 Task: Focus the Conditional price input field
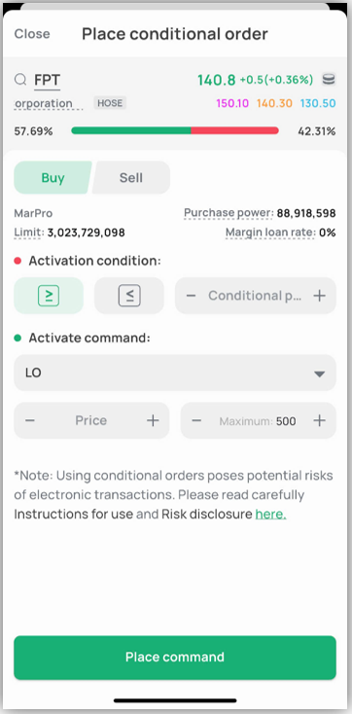pyautogui.click(x=256, y=296)
